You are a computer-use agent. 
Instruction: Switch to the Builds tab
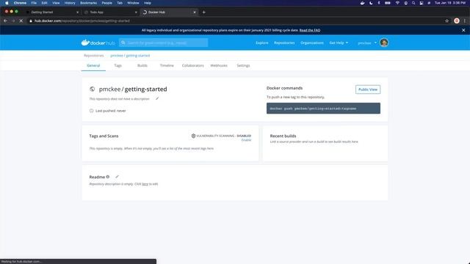tap(142, 65)
